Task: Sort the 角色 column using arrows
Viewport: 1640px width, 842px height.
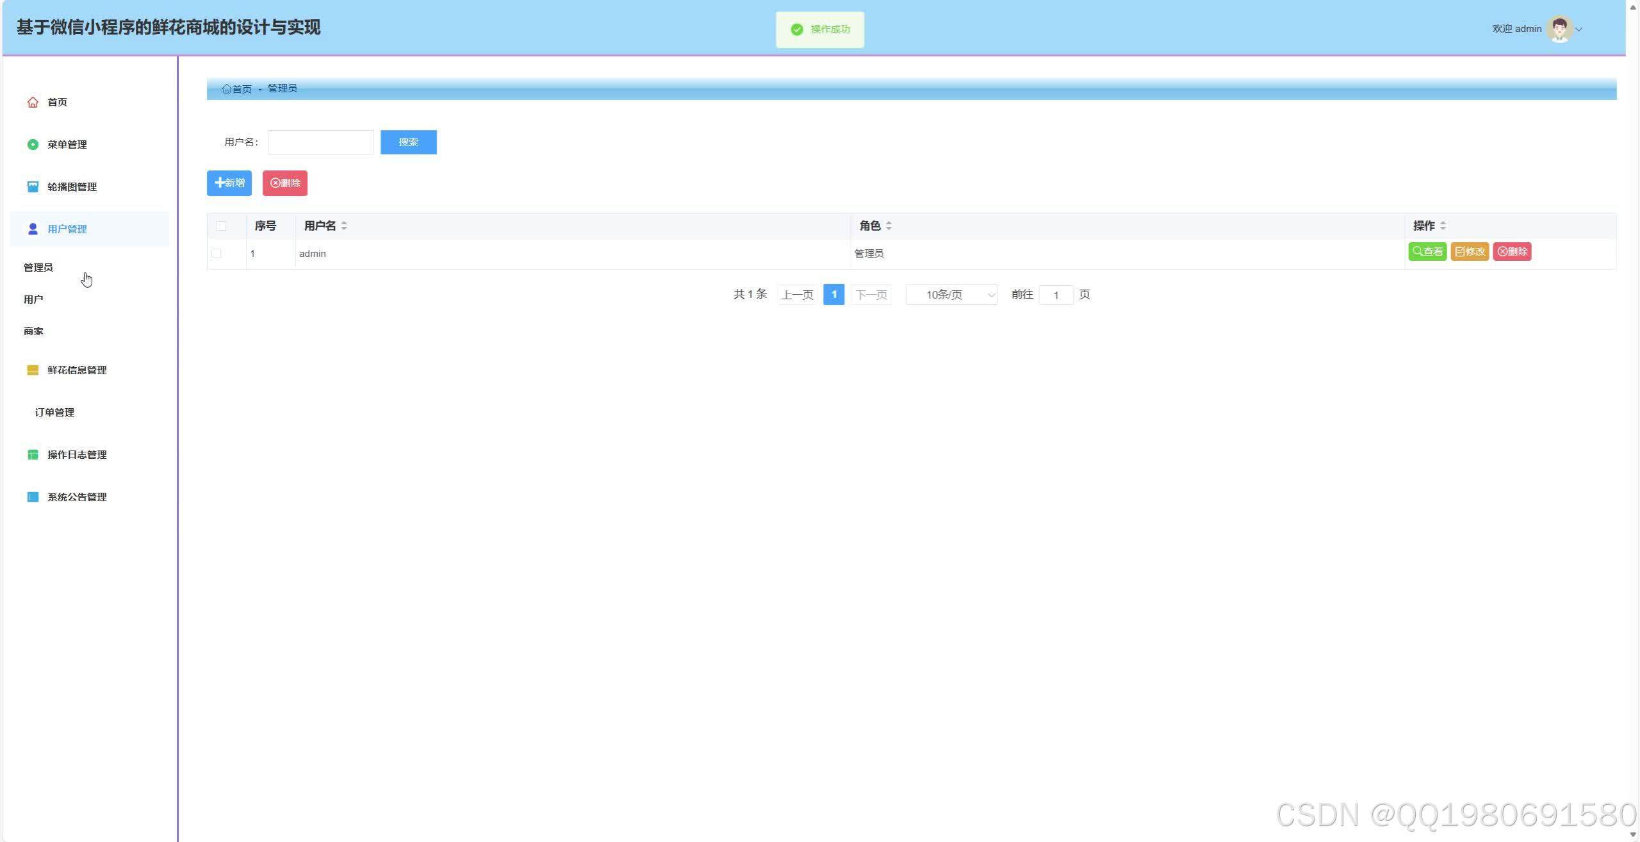Action: pyautogui.click(x=889, y=226)
